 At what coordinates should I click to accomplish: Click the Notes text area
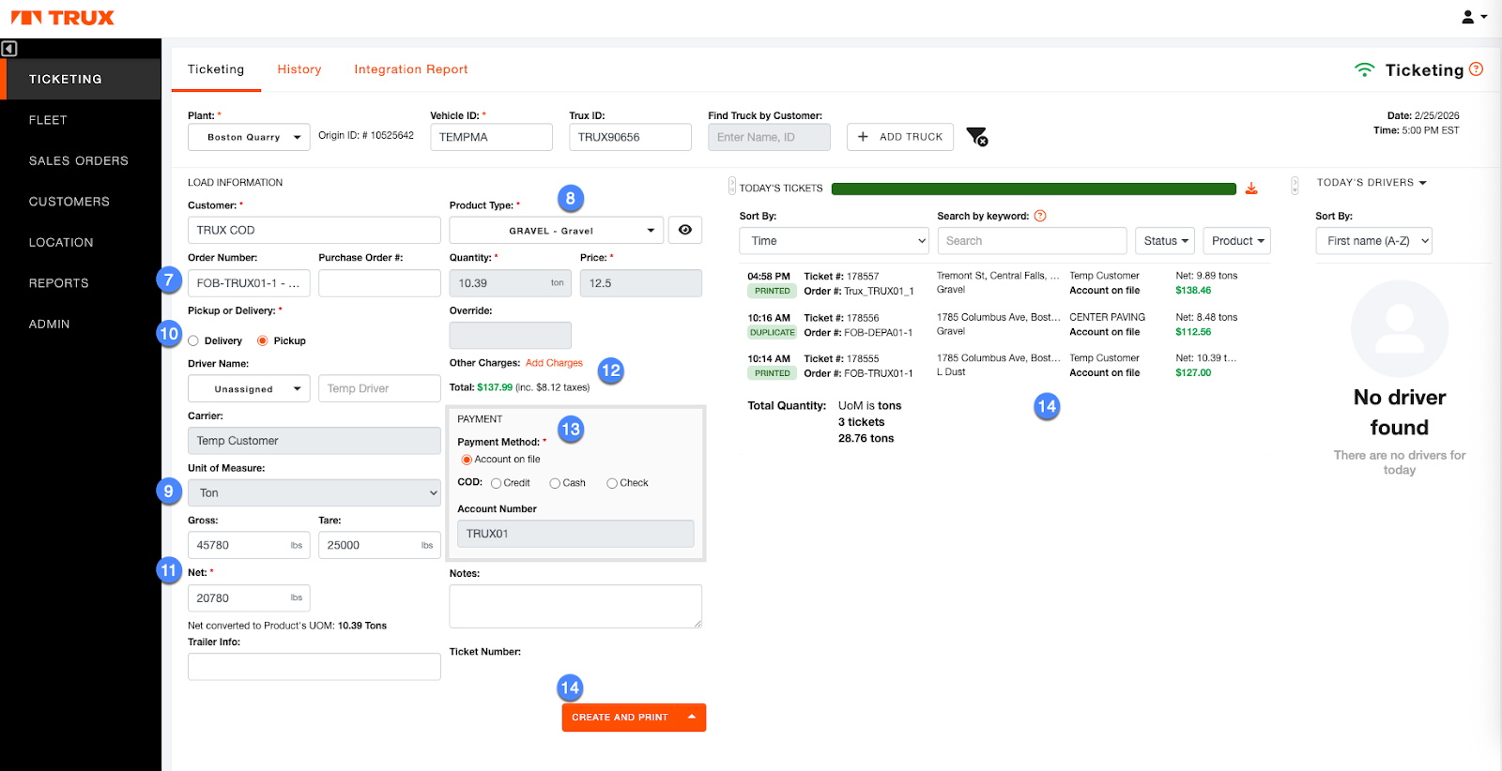[x=575, y=606]
